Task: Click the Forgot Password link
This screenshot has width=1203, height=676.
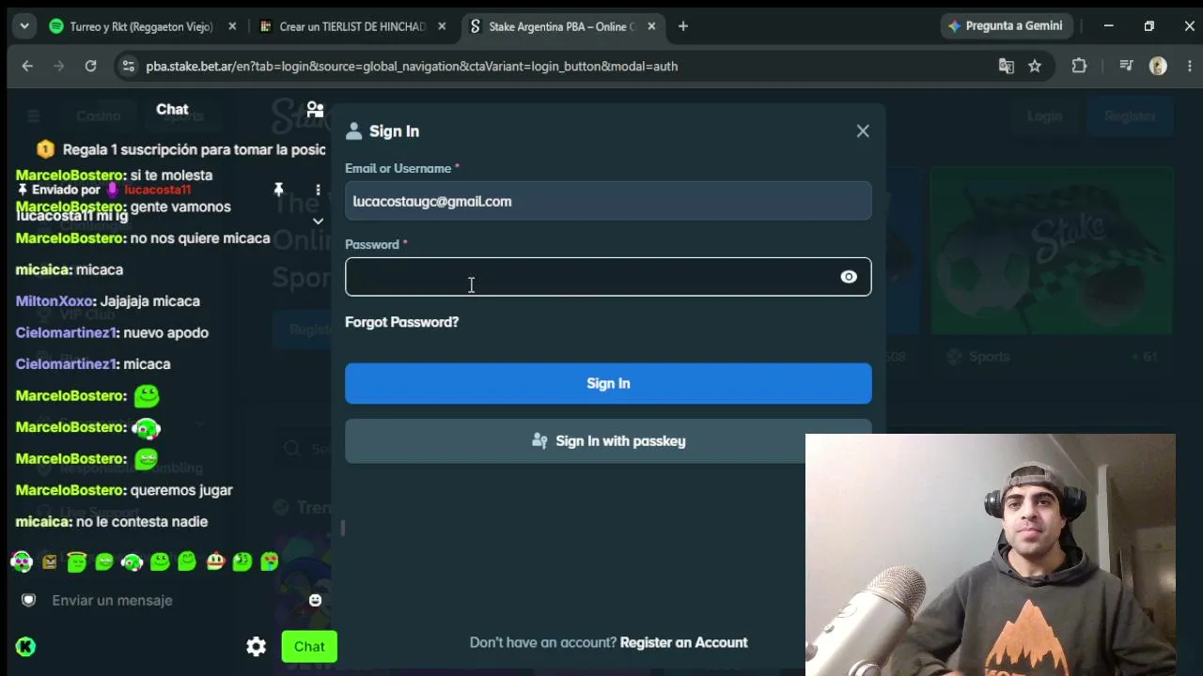Action: pyautogui.click(x=401, y=322)
